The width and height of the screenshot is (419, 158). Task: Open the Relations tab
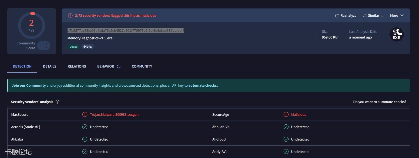click(x=77, y=66)
